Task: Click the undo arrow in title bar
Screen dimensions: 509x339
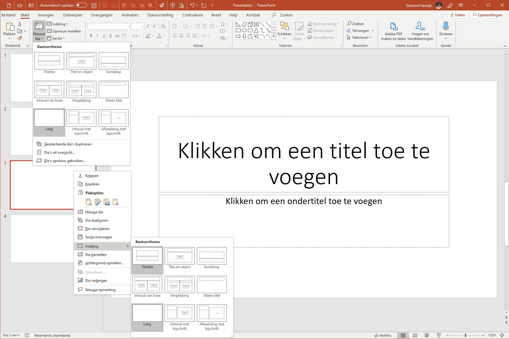Action: coord(192,5)
